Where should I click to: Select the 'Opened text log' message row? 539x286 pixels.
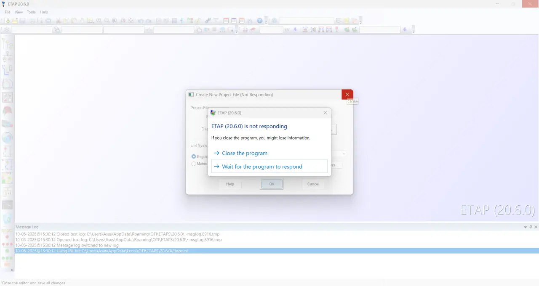[x=277, y=240]
